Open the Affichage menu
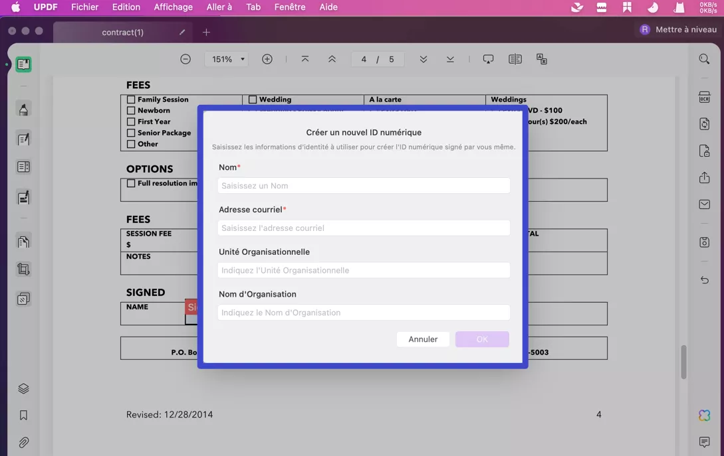 (x=173, y=7)
